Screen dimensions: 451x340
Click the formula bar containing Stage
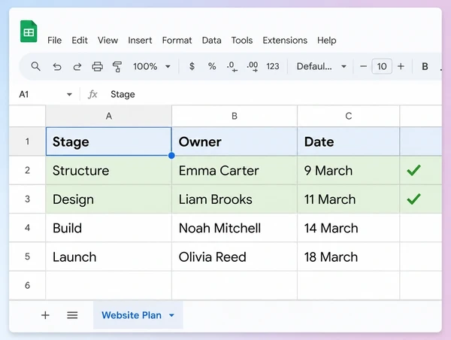(x=274, y=95)
